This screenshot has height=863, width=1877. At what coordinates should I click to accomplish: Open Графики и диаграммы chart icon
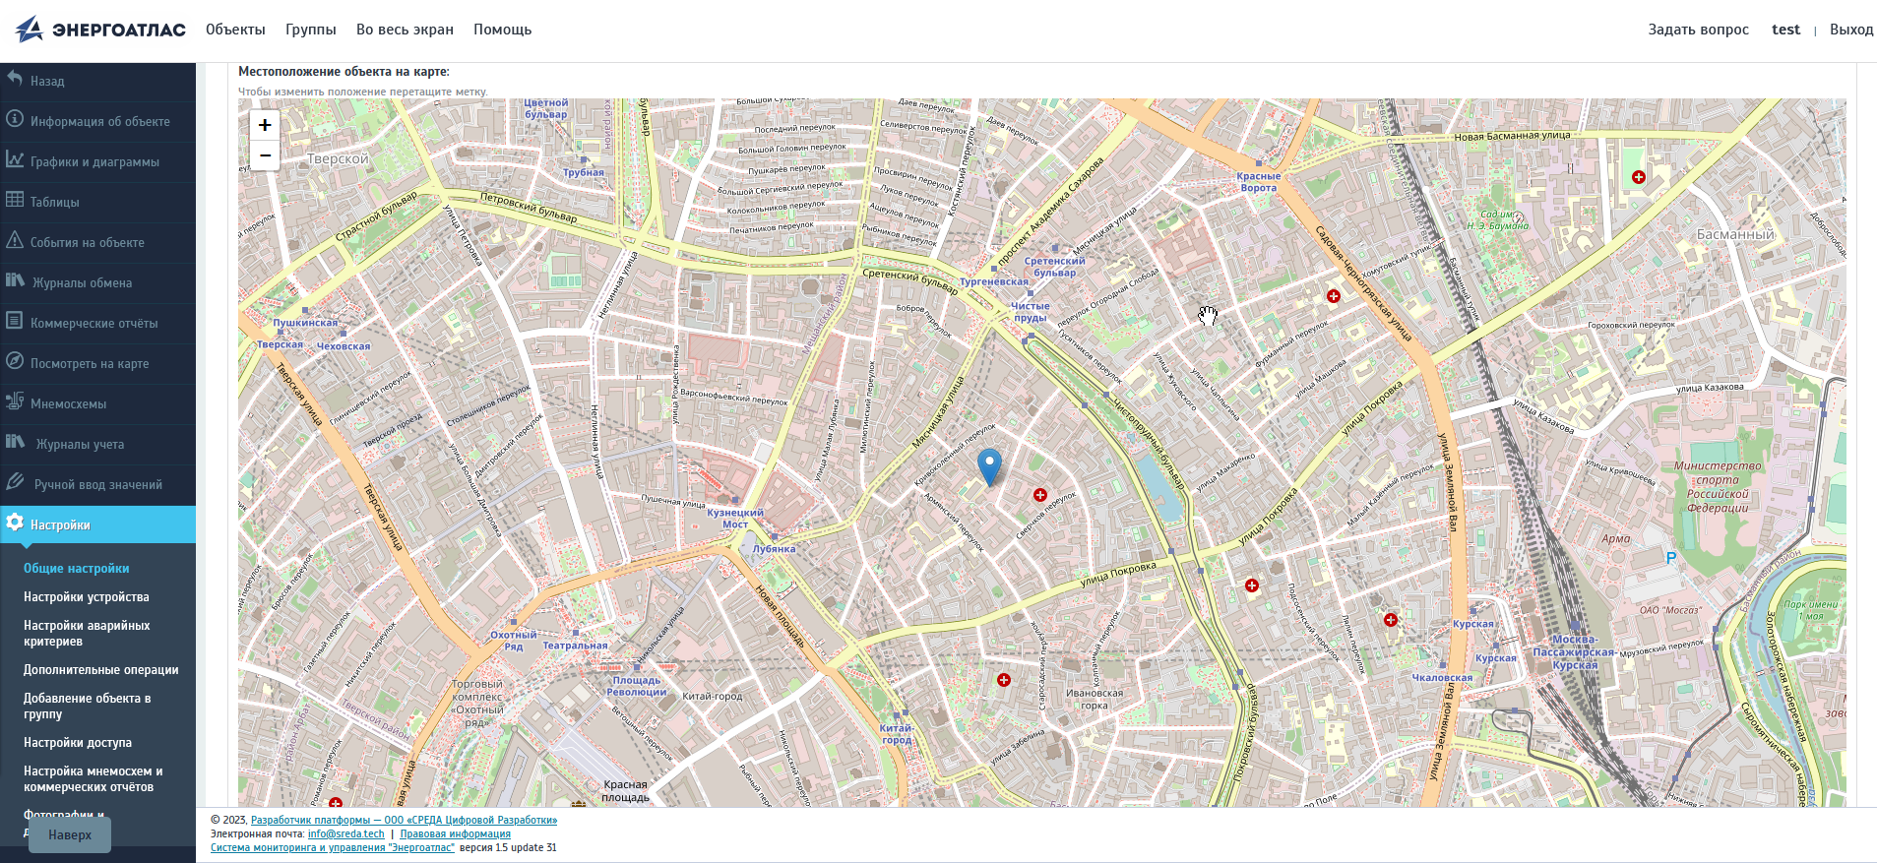click(x=15, y=160)
